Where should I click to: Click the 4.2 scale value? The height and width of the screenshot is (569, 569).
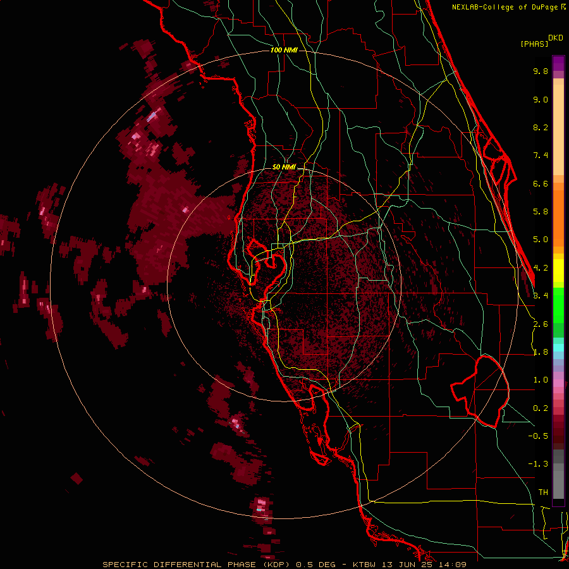point(541,268)
